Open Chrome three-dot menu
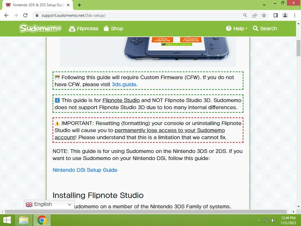301x226 pixels. pos(295,15)
